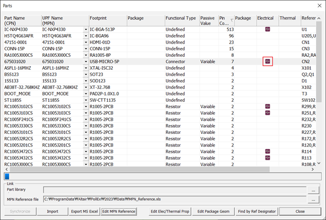Select the electrical icon for RC1005J103CS
This screenshot has height=220, width=326.
tap(268, 112)
